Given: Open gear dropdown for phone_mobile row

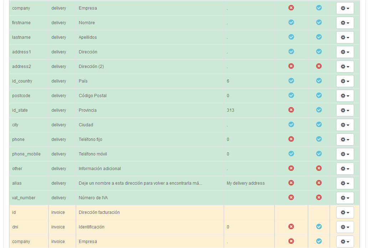Looking at the screenshot, I should (x=345, y=154).
